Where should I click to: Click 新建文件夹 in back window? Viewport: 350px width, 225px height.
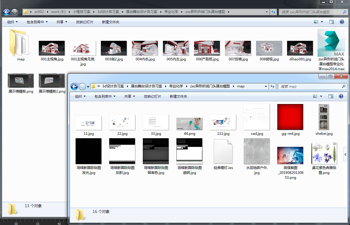pos(111,22)
